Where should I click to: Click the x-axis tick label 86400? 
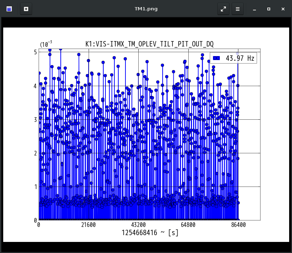pos(238,225)
